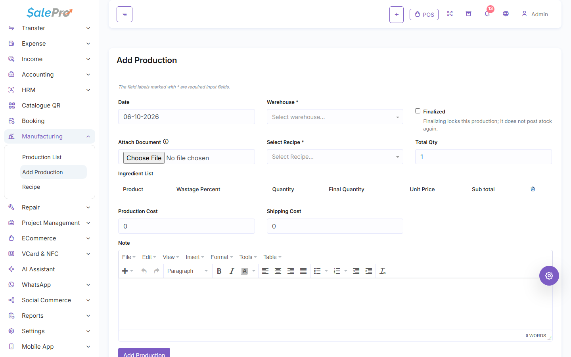The image size is (571, 357).
Task: Click the POS button
Action: click(x=424, y=15)
